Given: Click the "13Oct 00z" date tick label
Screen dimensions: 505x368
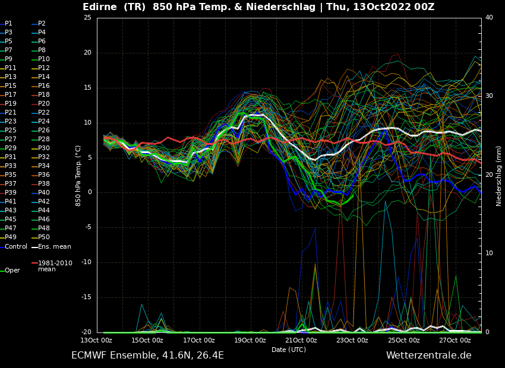Looking at the screenshot, I should [96, 340].
